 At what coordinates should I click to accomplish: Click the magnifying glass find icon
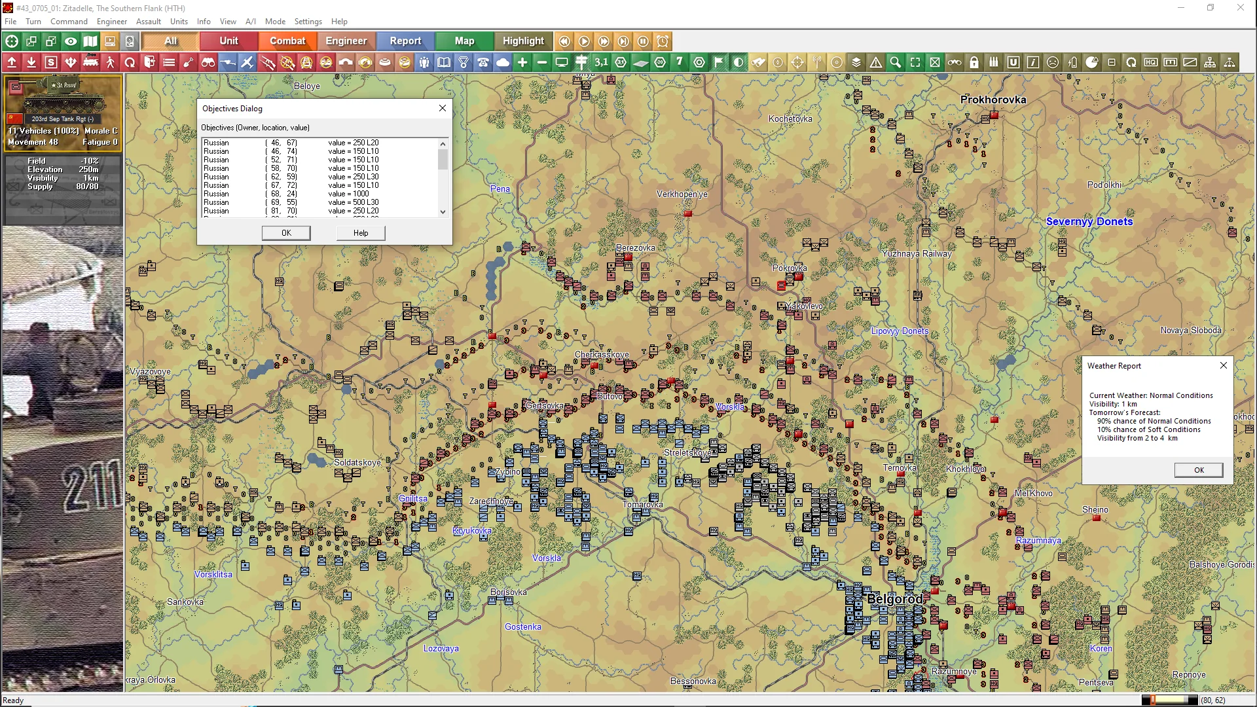tap(896, 63)
